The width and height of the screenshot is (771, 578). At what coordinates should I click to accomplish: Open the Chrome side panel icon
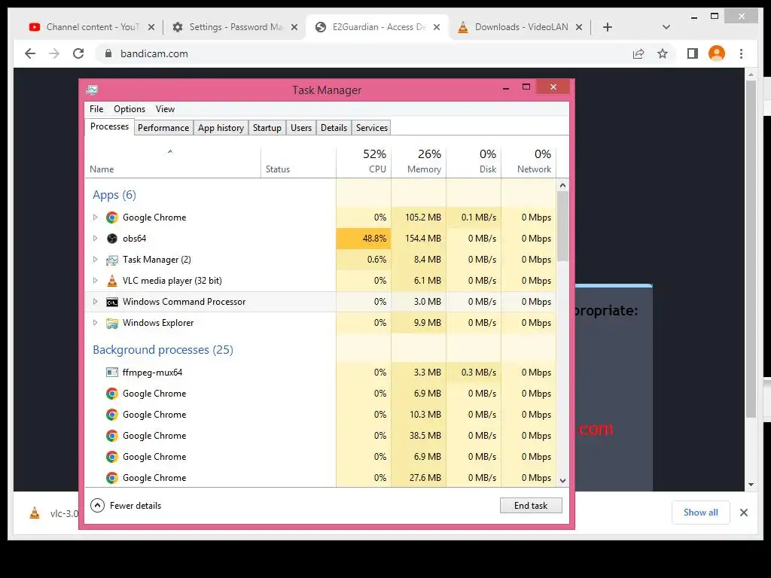click(693, 53)
